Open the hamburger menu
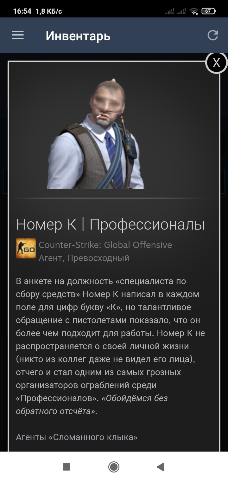 point(18,35)
